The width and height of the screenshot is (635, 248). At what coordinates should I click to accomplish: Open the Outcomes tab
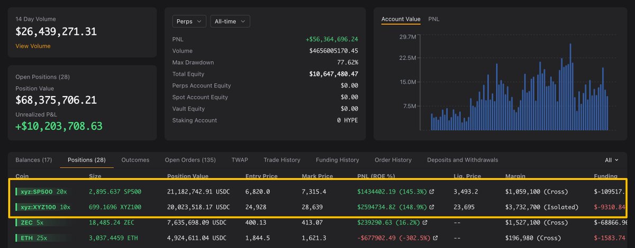point(135,160)
